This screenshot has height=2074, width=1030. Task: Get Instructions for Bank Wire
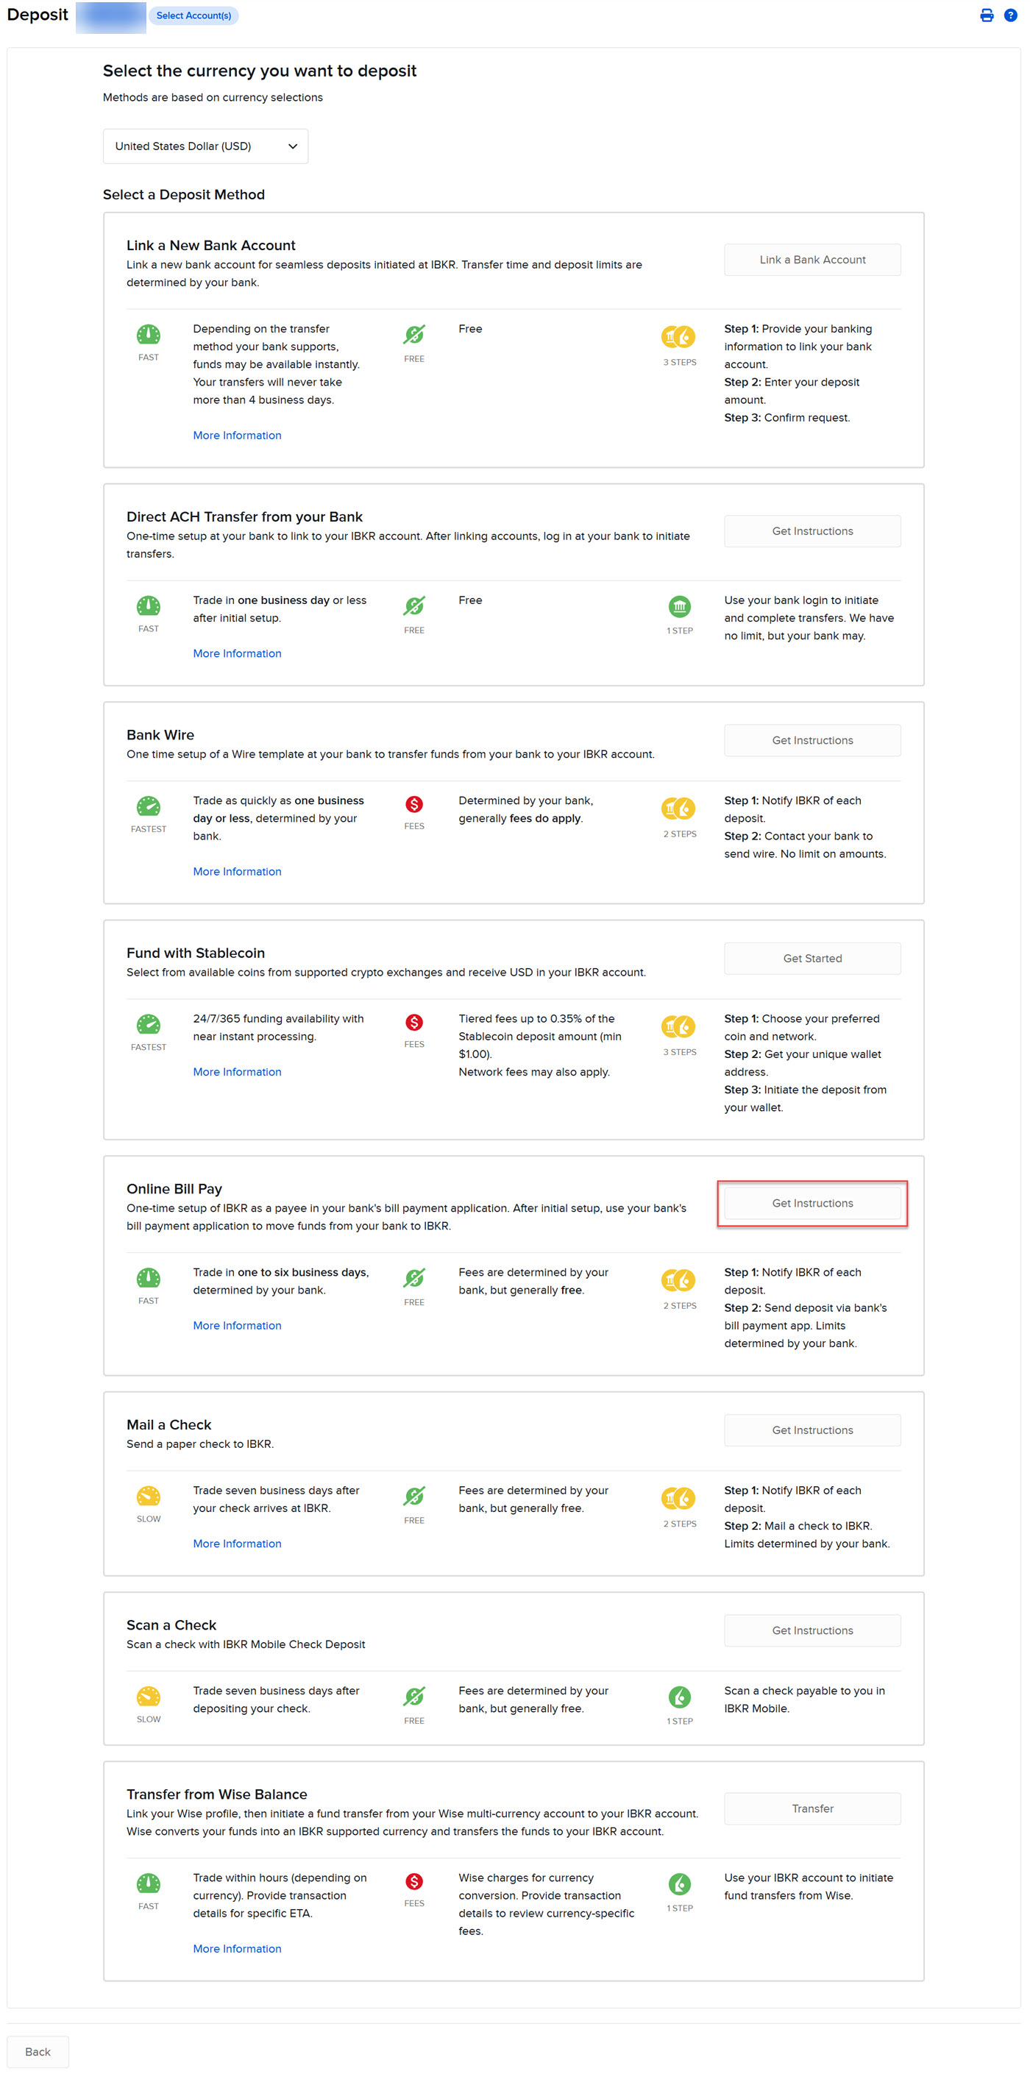click(811, 741)
